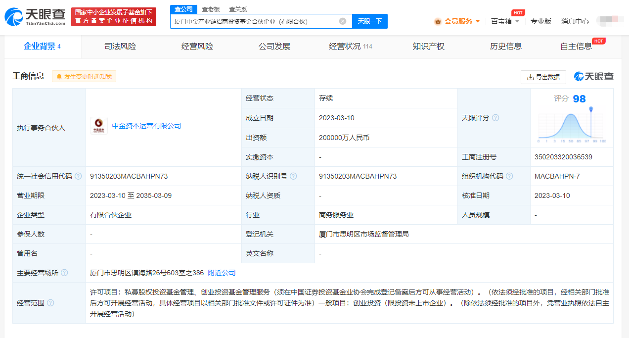
Task: Select the capital amount 200000万人民币
Action: click(344, 138)
